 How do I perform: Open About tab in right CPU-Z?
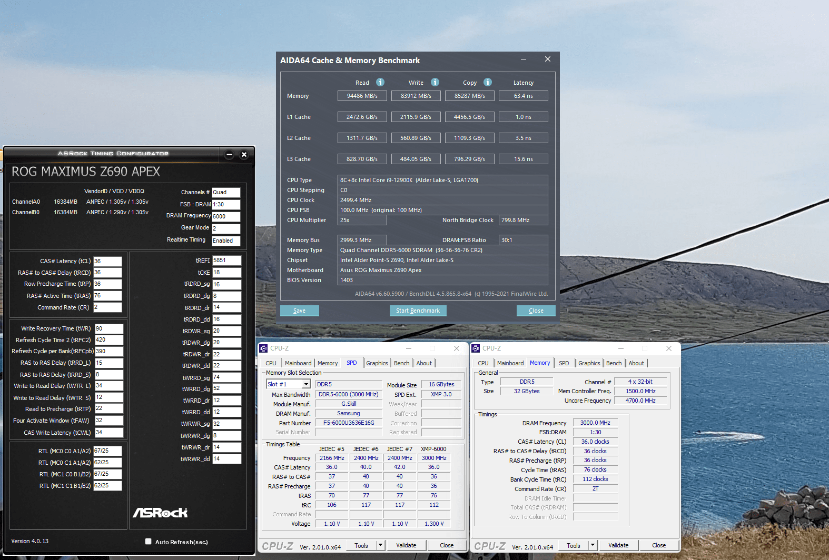click(x=636, y=363)
